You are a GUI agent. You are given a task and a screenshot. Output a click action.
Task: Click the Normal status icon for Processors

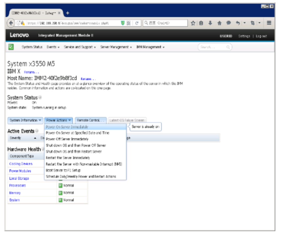coord(61,185)
